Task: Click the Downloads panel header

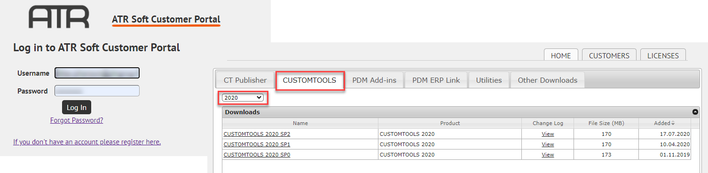Action: 461,112
